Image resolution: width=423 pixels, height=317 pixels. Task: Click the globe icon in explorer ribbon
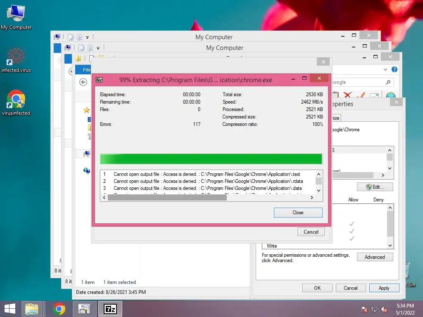tap(391, 95)
